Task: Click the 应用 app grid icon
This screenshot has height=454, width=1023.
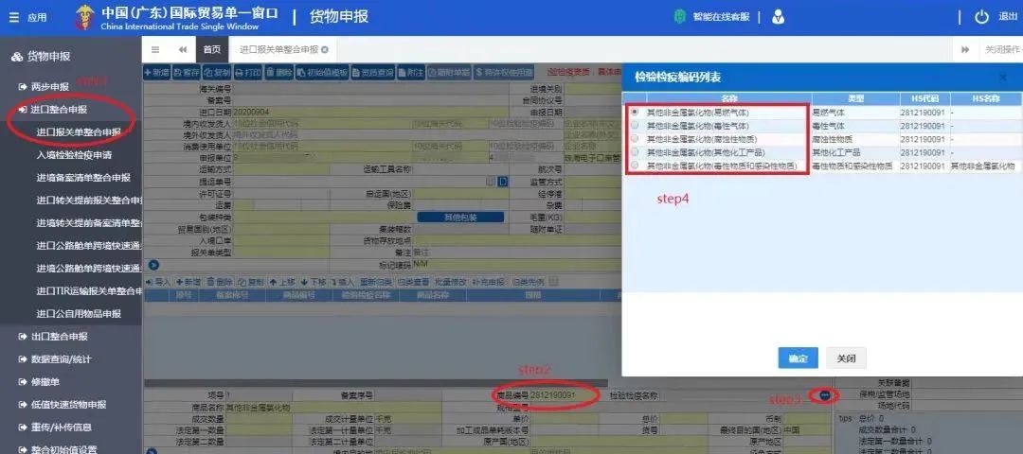Action: (14, 17)
